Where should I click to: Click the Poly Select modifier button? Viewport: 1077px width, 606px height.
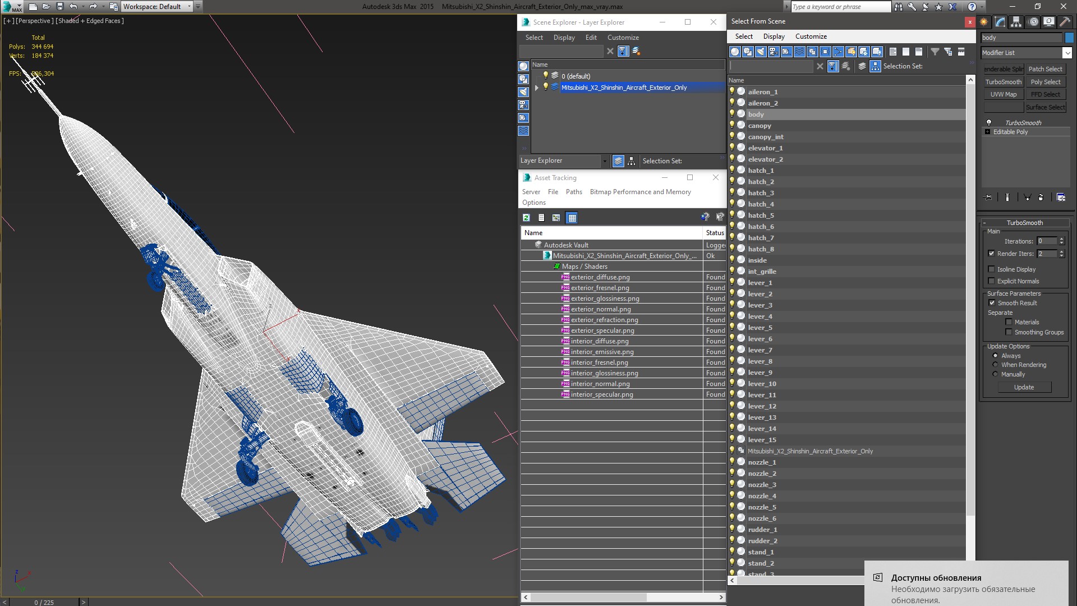(x=1046, y=82)
